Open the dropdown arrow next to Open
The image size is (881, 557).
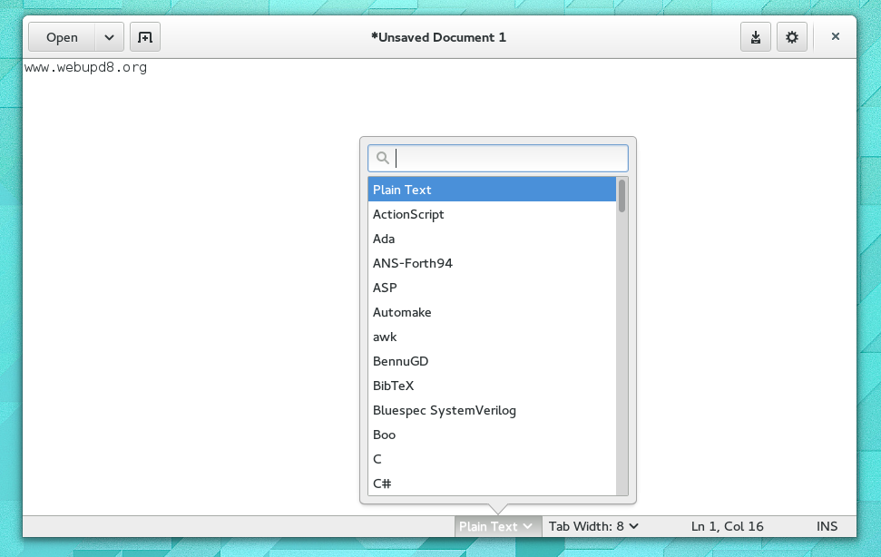click(108, 37)
